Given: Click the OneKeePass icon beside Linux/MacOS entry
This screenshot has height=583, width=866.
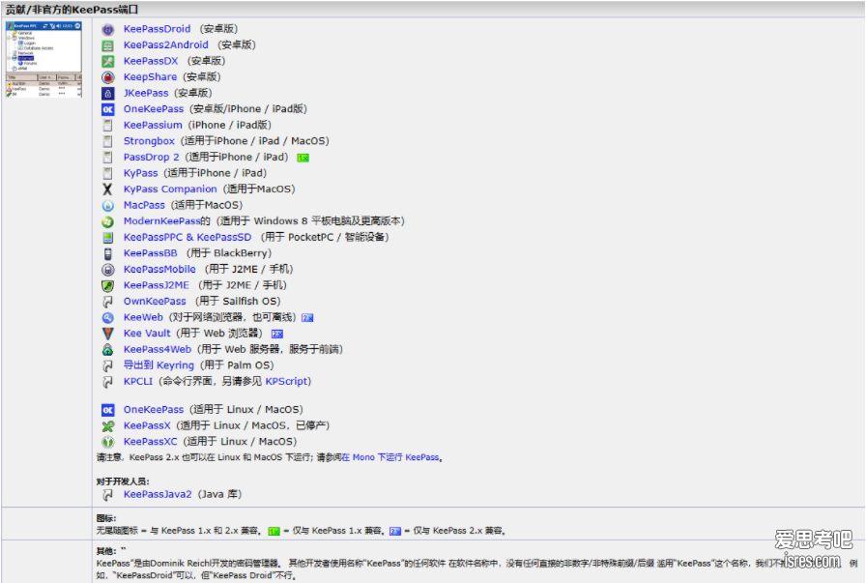Looking at the screenshot, I should tap(107, 411).
